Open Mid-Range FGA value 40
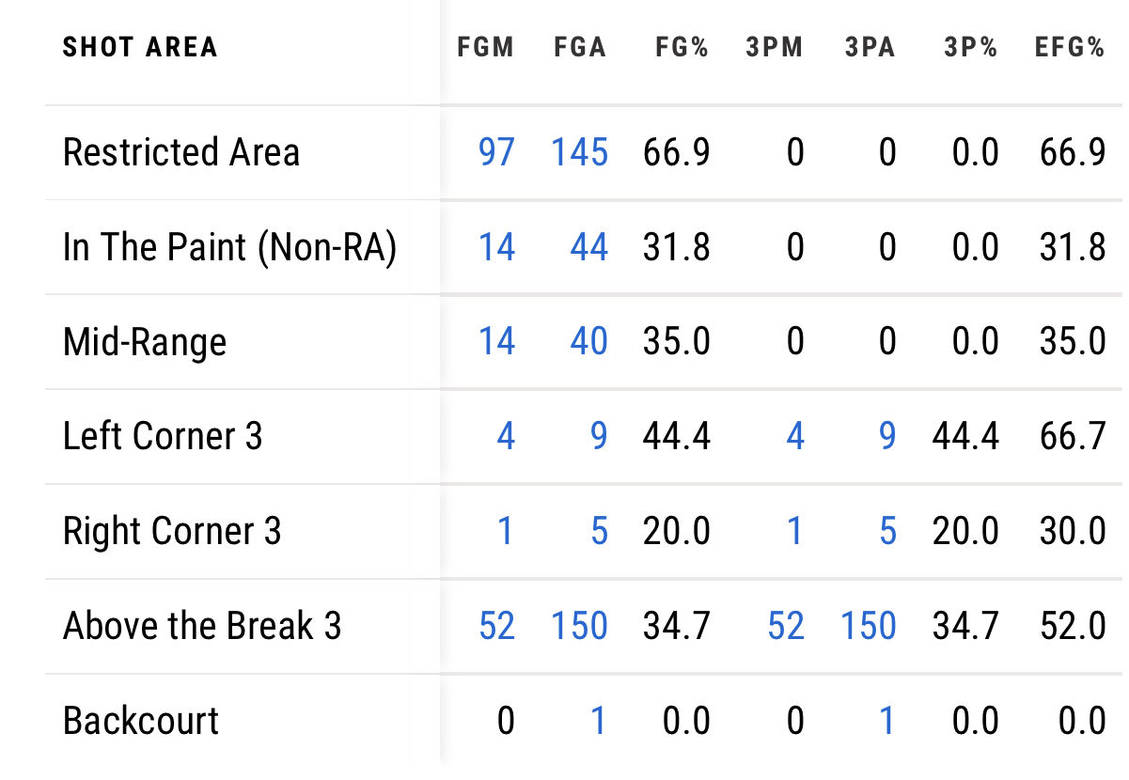1129x780 pixels. (x=588, y=341)
